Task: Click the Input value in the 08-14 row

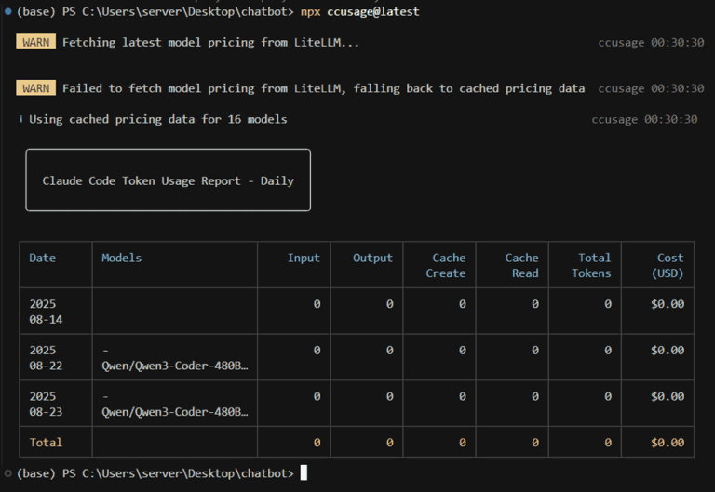Action: tap(317, 304)
